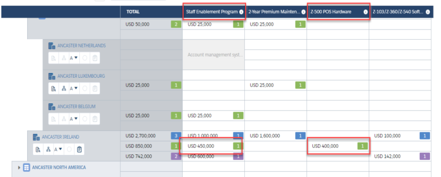The image size is (441, 177).
Task: Open the document search icon for Ancaster Luxembourg
Action: 53,88
